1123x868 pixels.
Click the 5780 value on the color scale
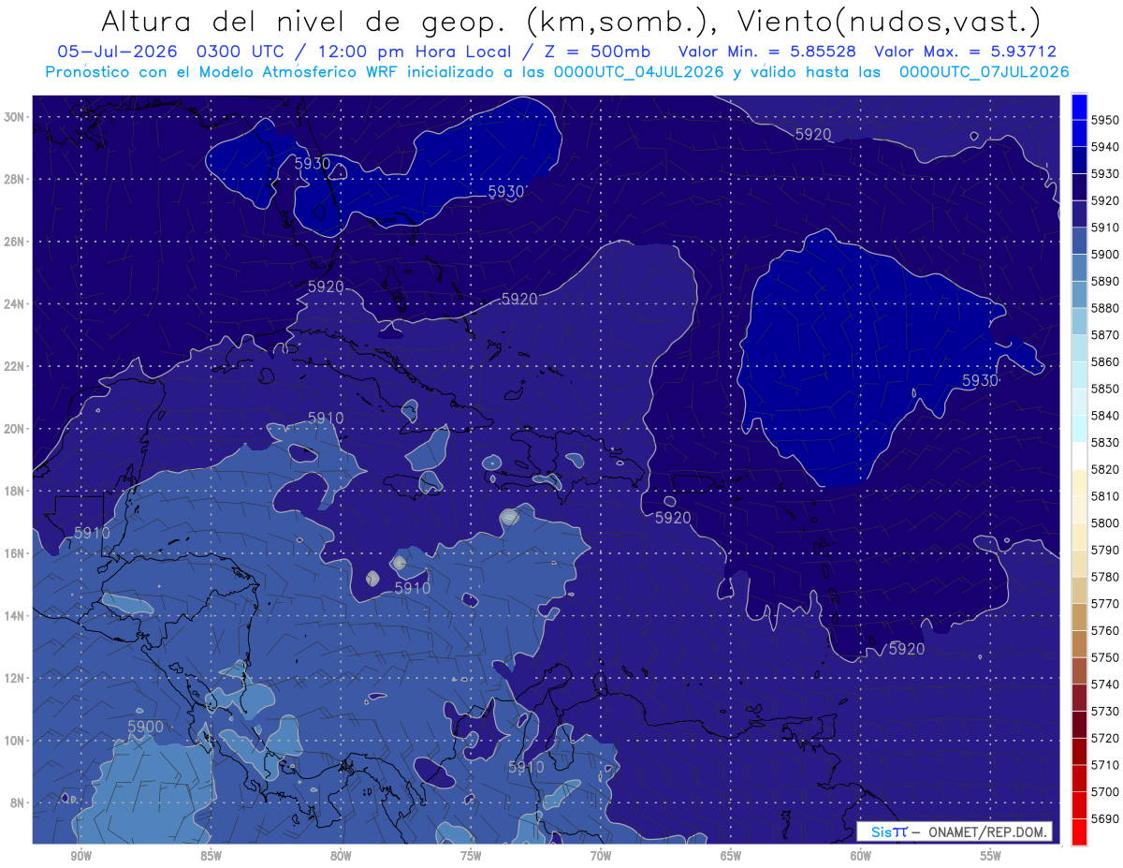(1104, 577)
